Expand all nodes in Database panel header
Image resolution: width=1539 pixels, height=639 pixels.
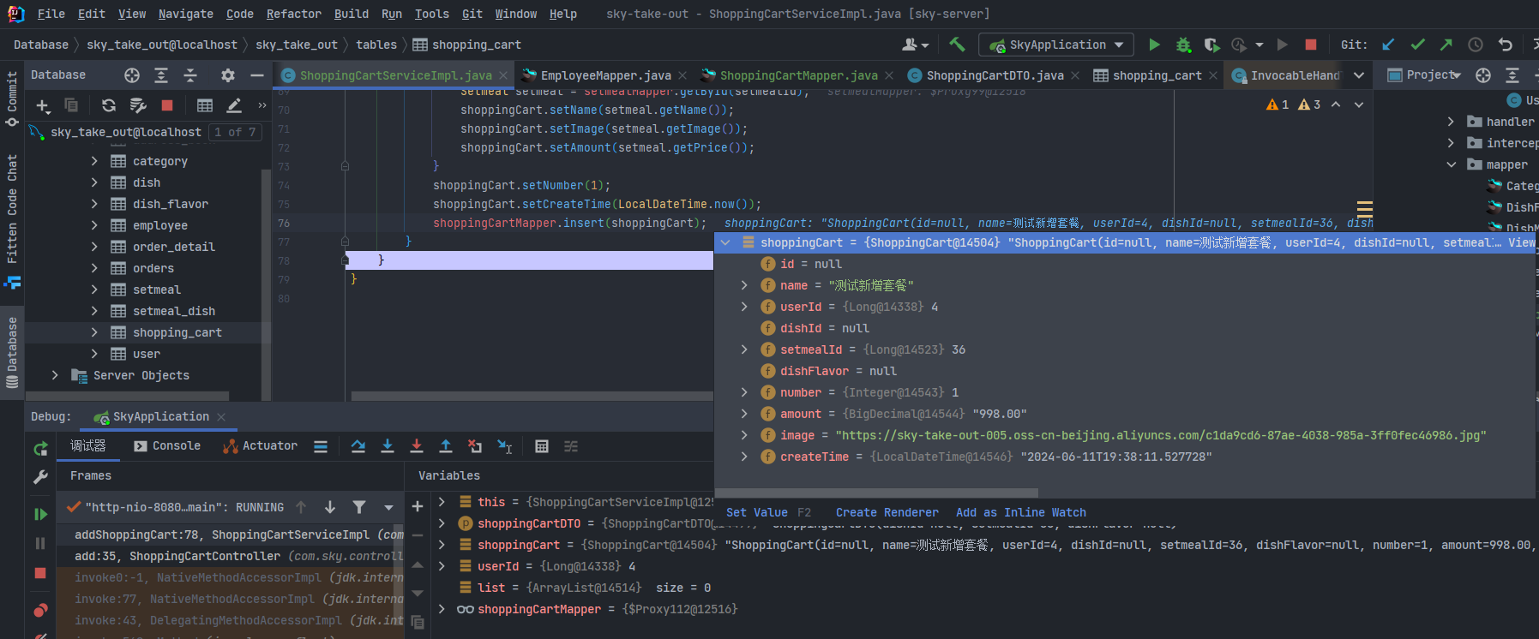tap(161, 75)
